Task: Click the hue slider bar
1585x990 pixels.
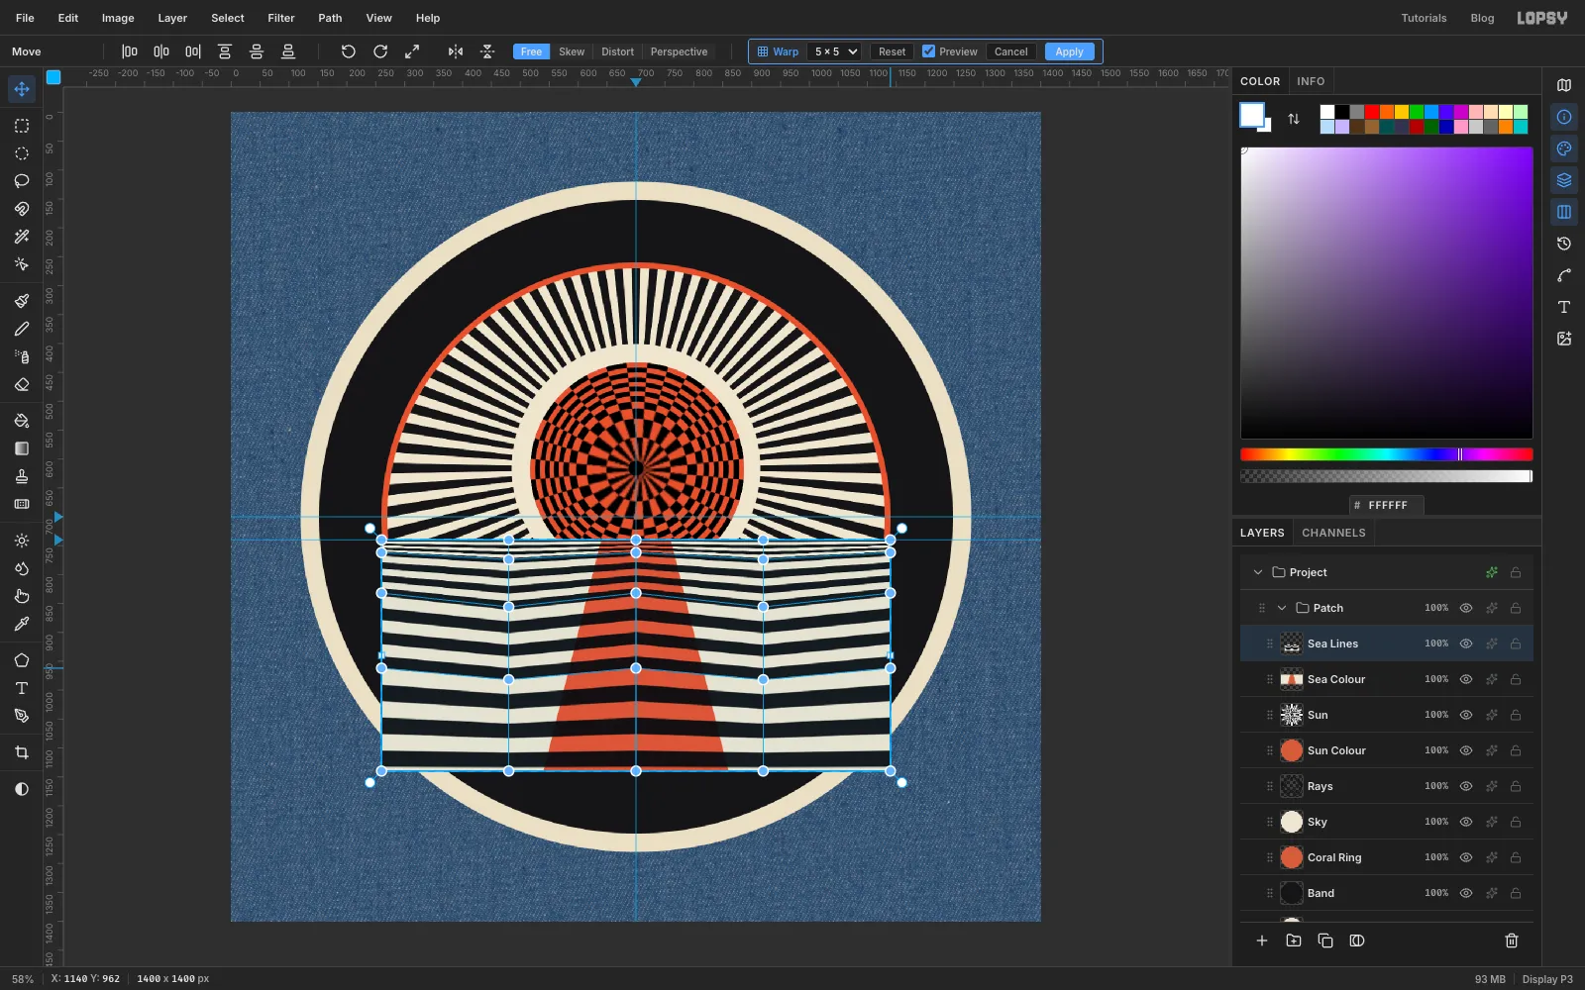Action: coord(1386,454)
